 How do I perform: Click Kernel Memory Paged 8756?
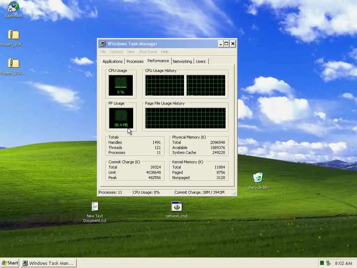tap(221, 172)
